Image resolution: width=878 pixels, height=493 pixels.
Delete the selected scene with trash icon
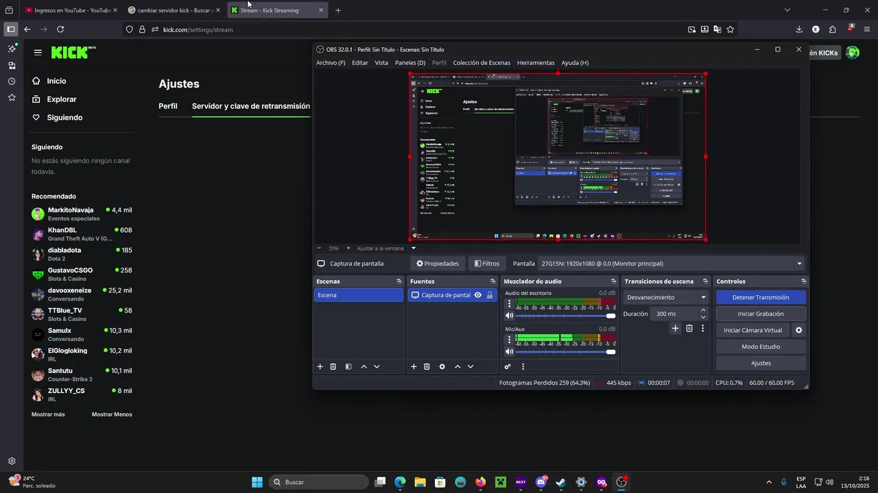pos(333,367)
